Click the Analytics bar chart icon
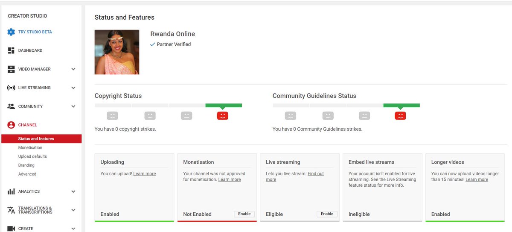The image size is (512, 232). [x=11, y=191]
